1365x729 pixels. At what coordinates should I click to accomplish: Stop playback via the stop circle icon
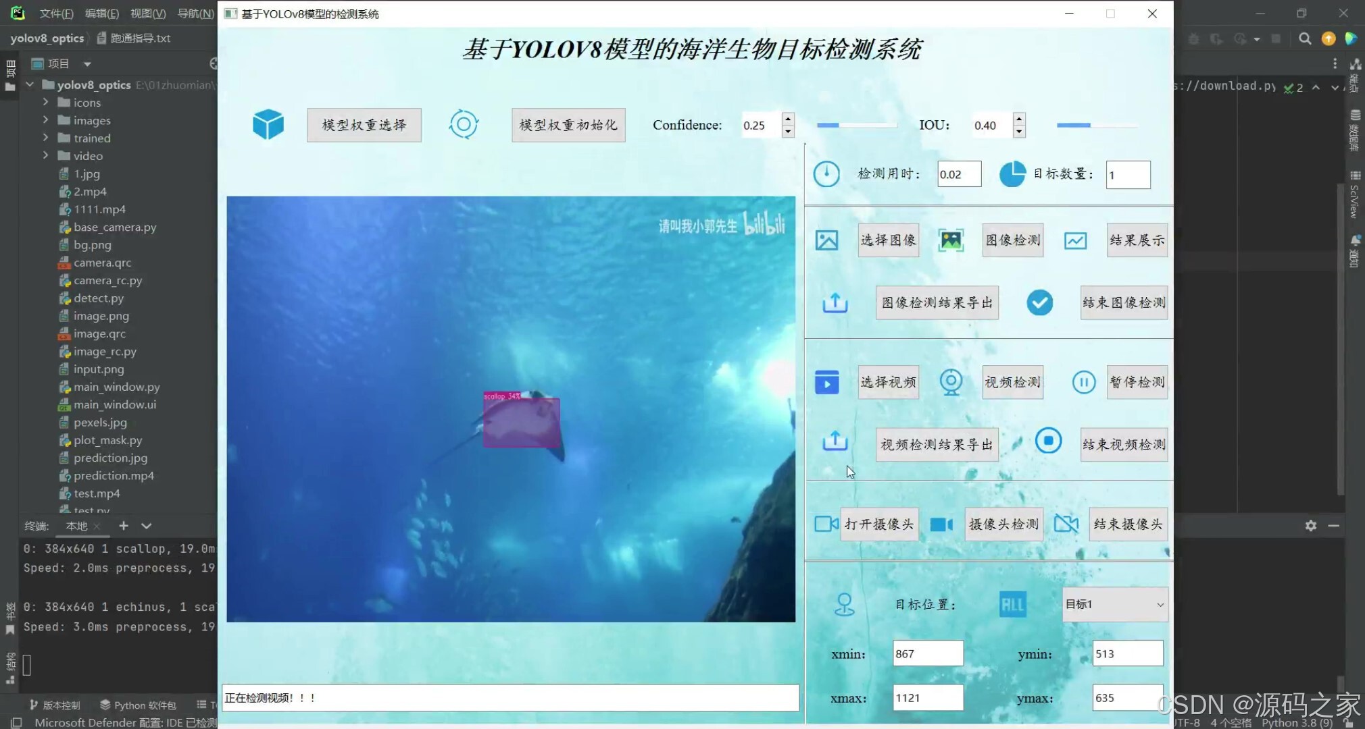[1048, 441]
